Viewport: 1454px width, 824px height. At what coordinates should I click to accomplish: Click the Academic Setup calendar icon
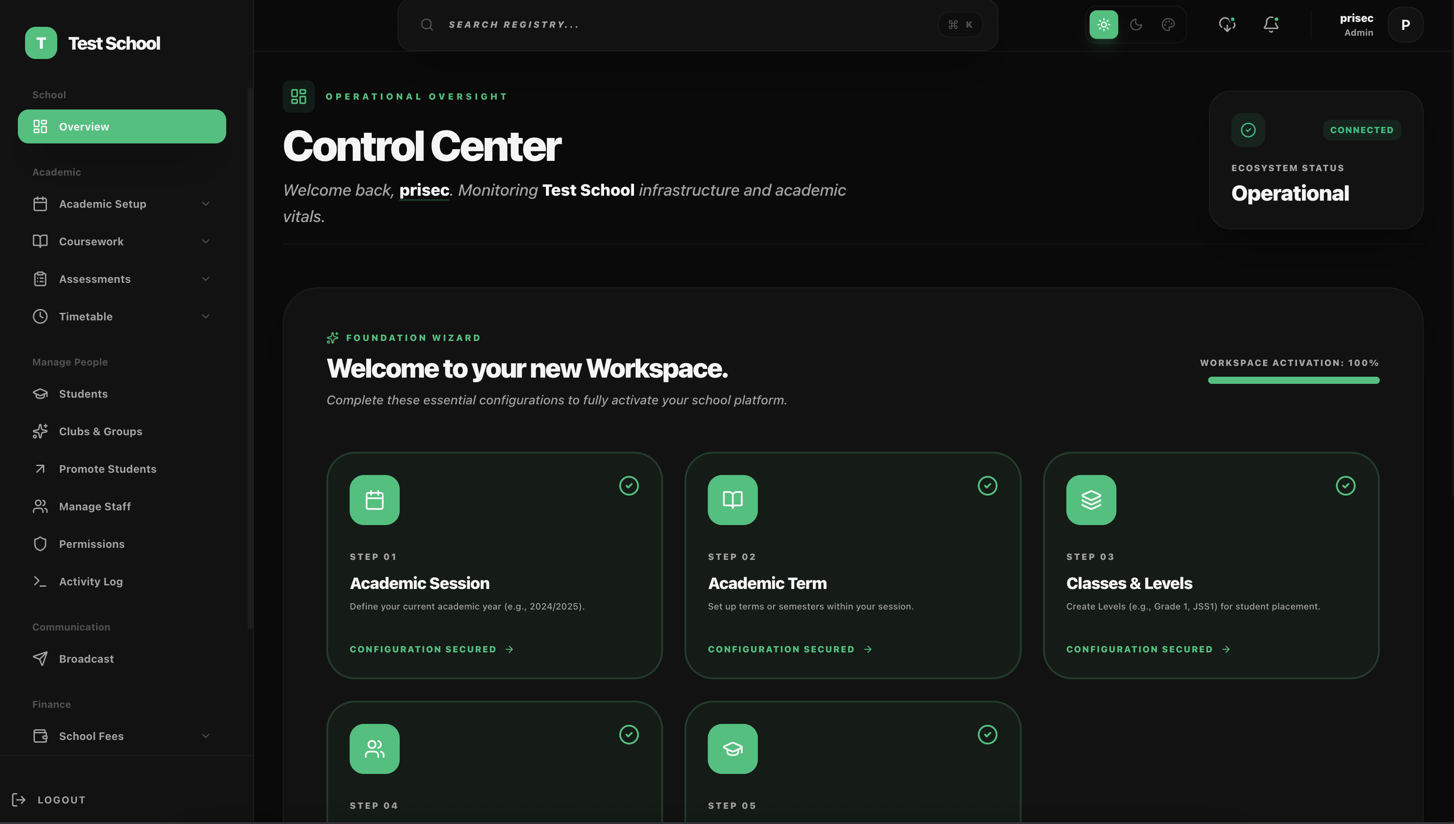point(40,204)
